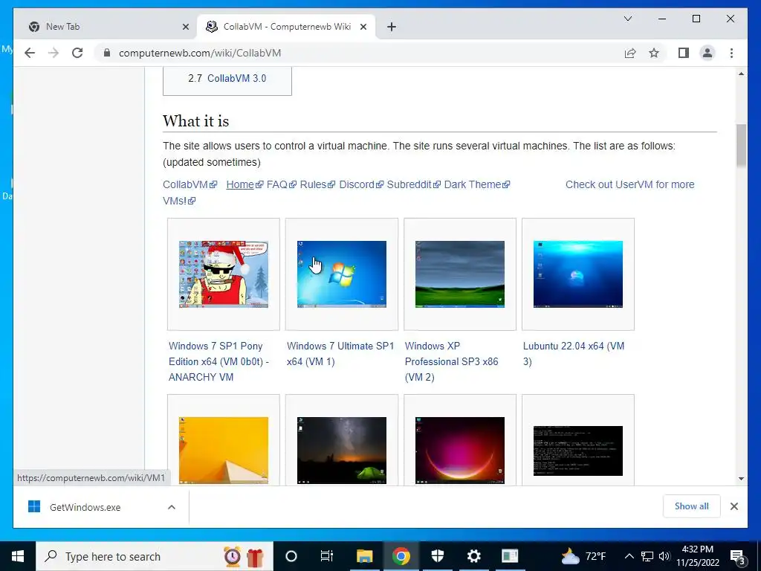Open yellow Windows 8 style thumbnail
The height and width of the screenshot is (571, 761).
pos(223,450)
